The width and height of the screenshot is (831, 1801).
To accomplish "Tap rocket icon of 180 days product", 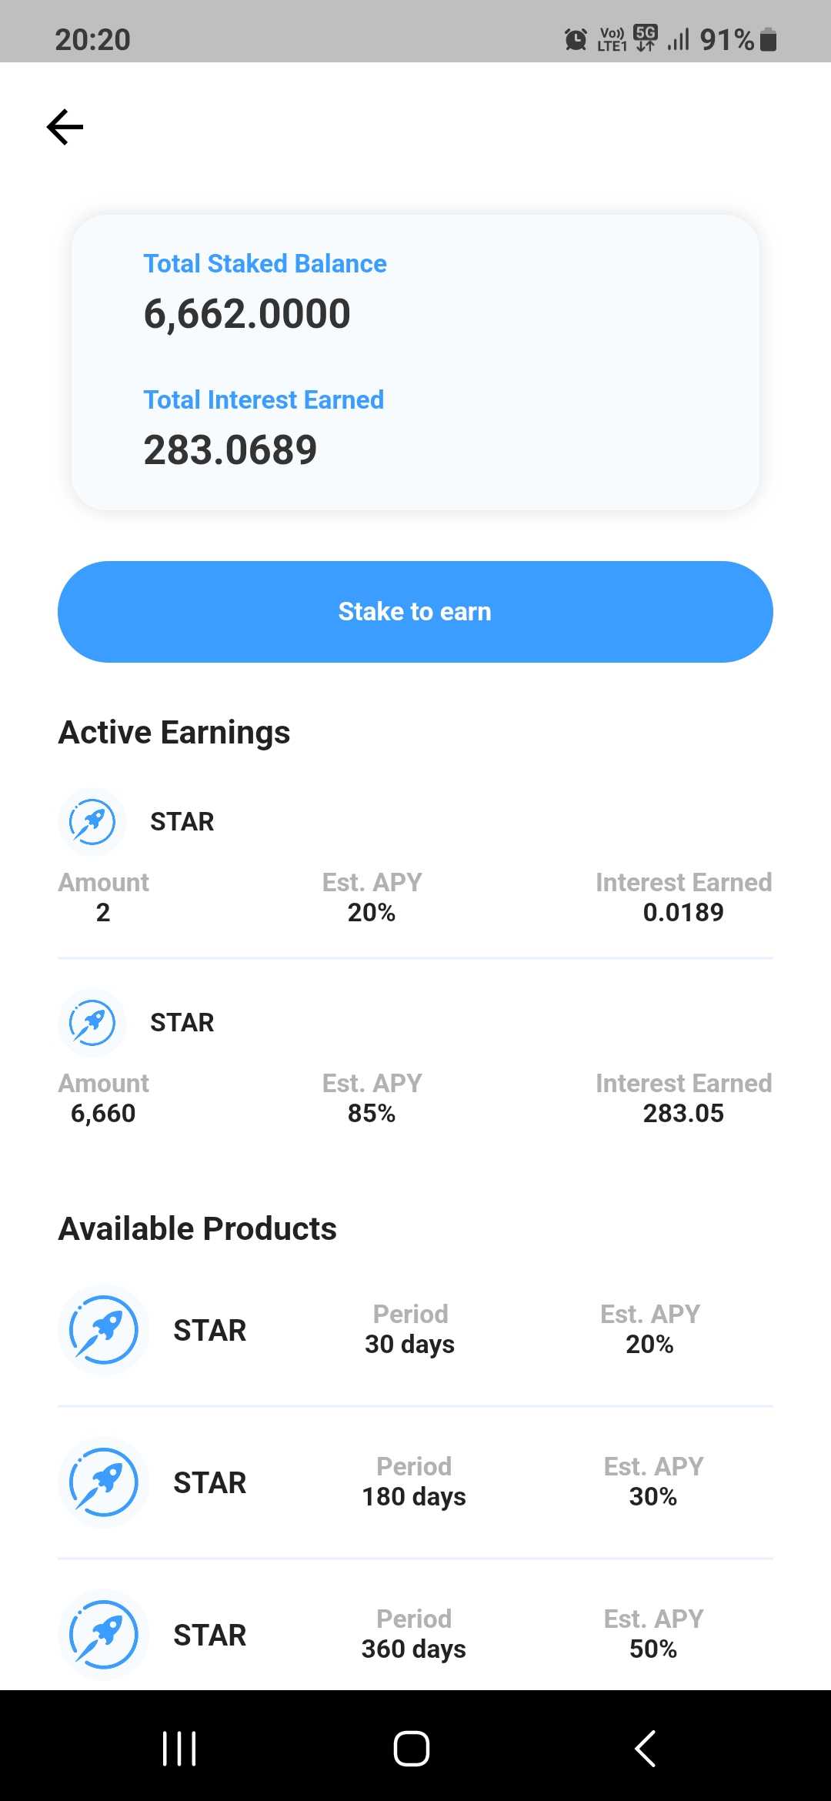I will (x=103, y=1482).
